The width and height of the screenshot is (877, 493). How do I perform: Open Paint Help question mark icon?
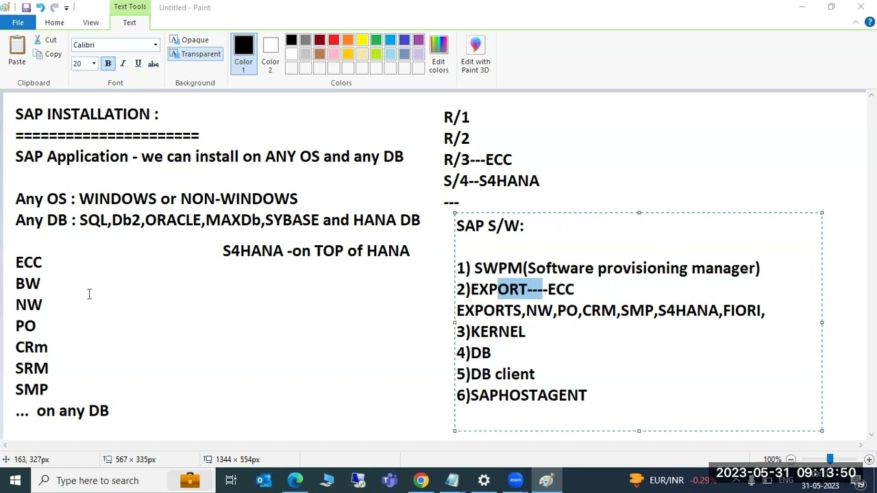pos(869,23)
